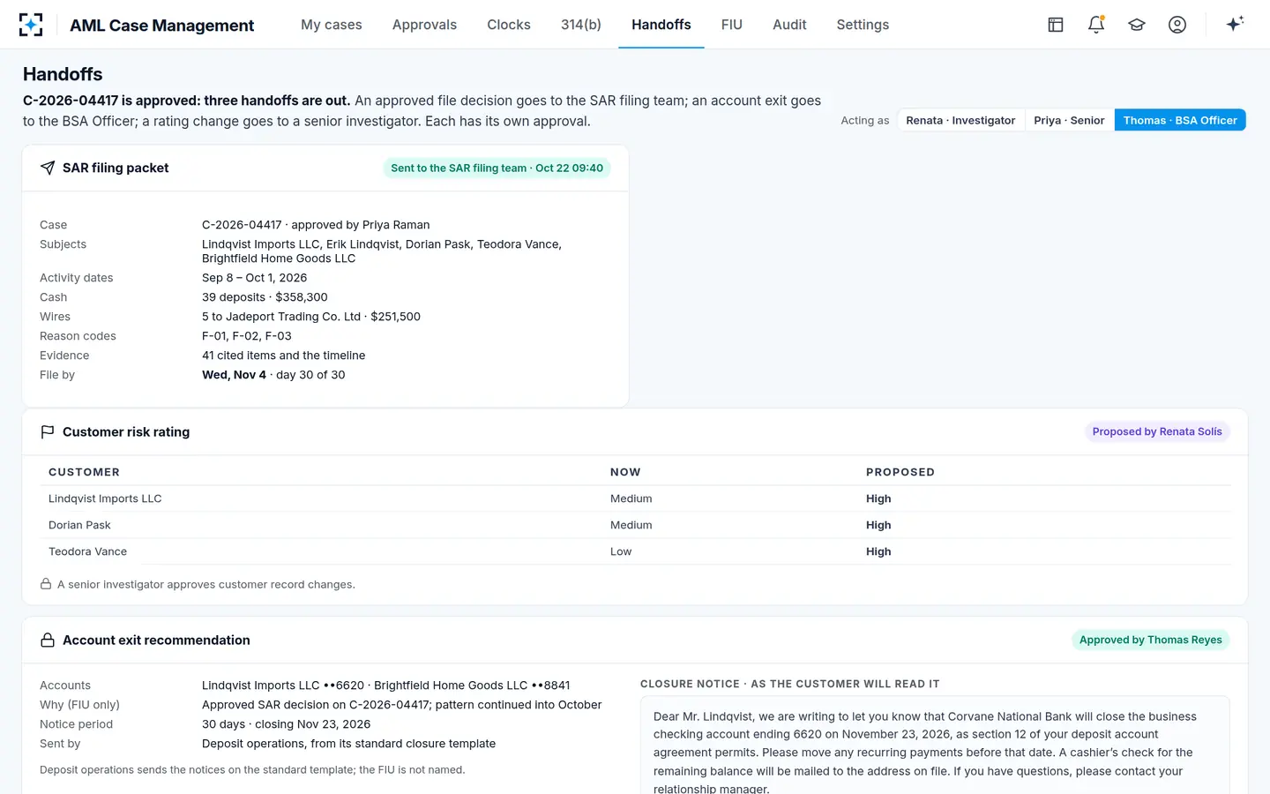Image resolution: width=1270 pixels, height=794 pixels.
Task: Click the NOW column header
Action: [x=625, y=472]
